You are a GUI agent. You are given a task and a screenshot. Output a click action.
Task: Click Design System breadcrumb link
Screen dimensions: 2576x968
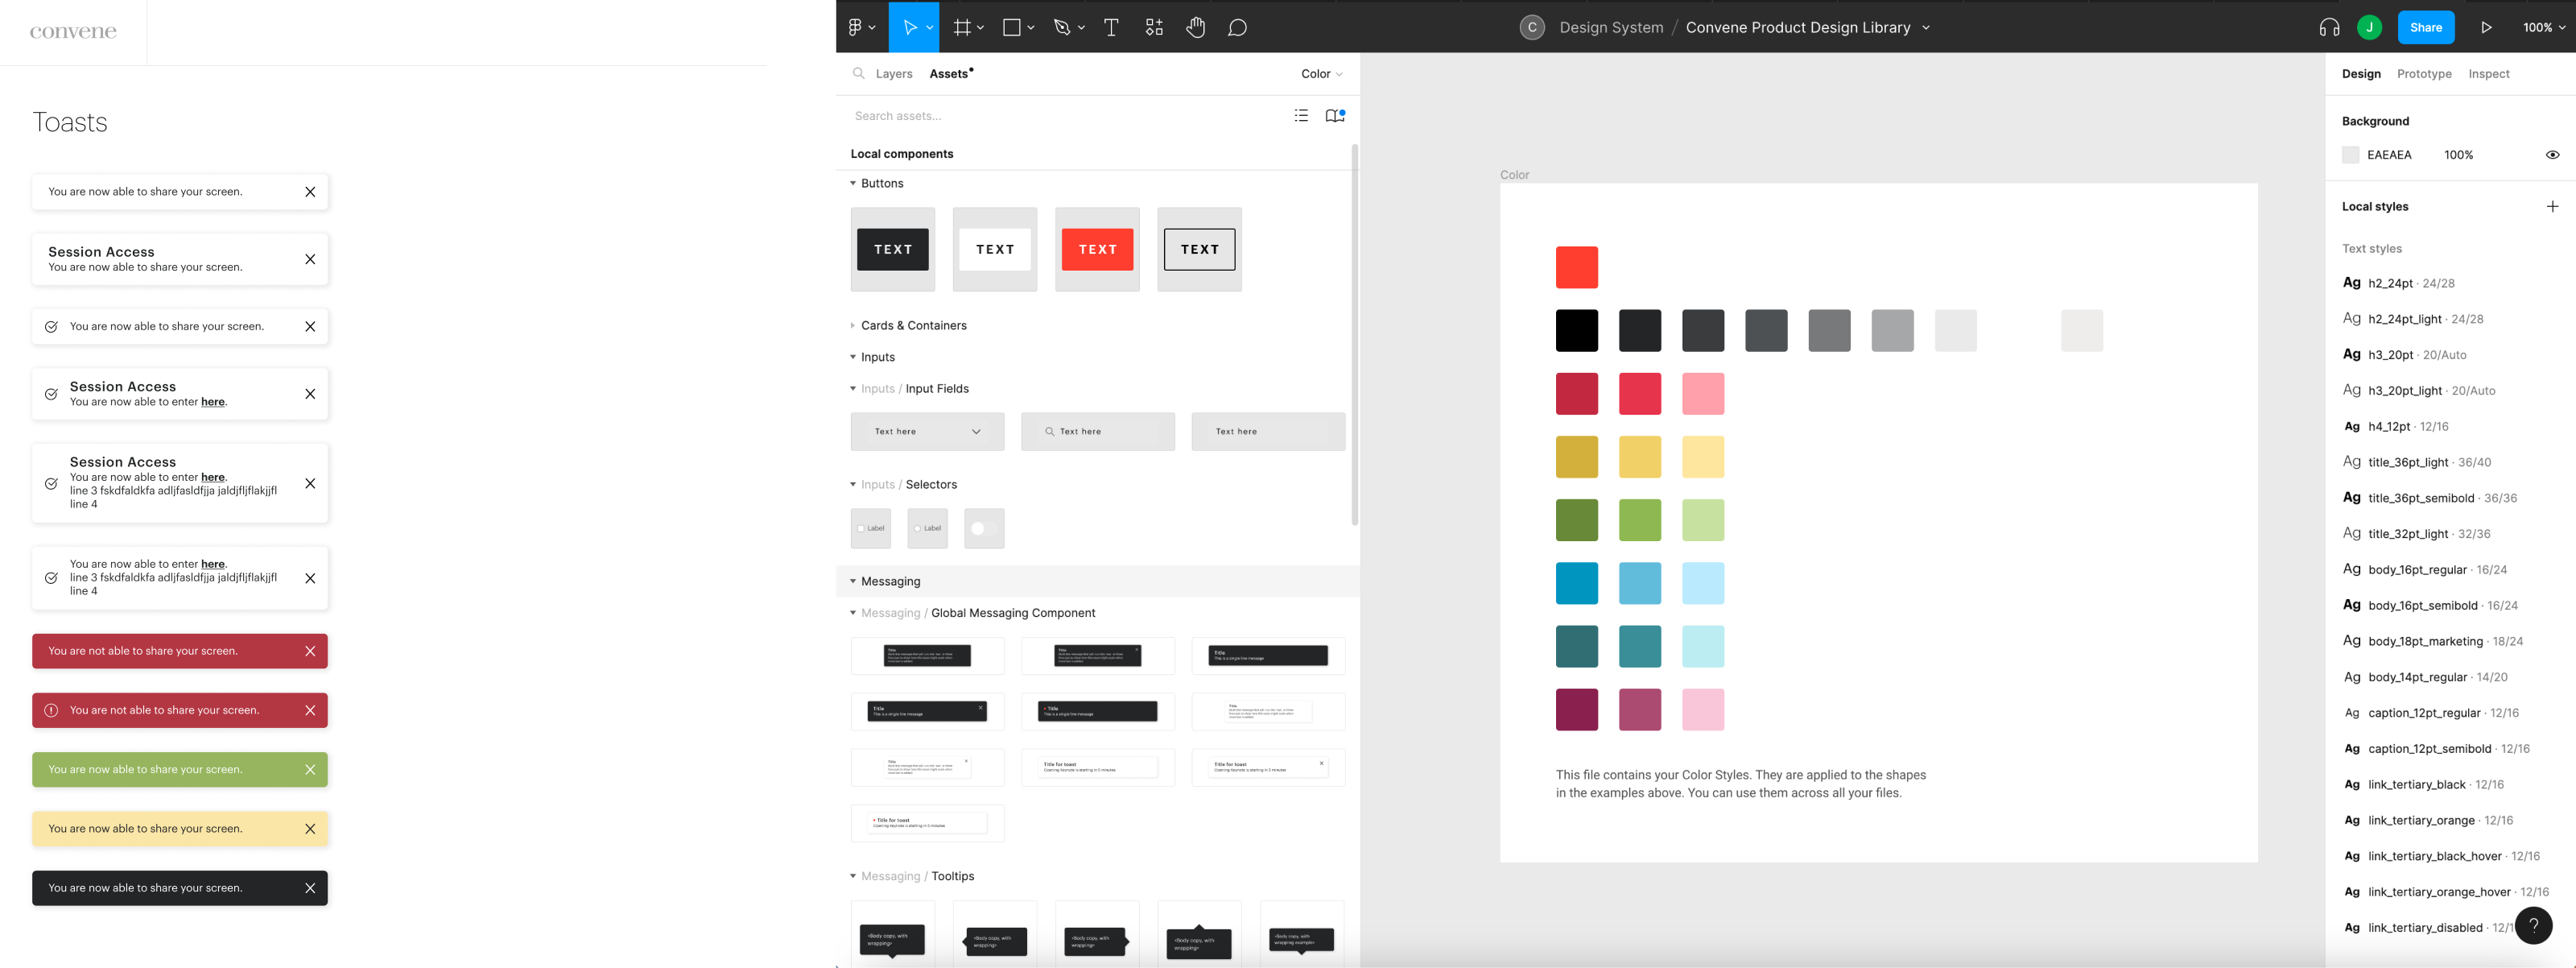pos(1611,27)
